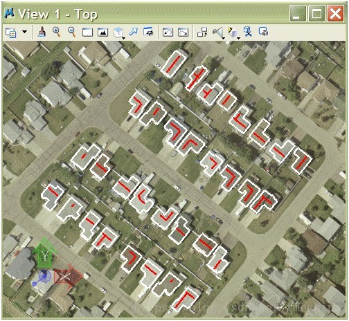
Task: Expand the dropdown arrow beside View Attributes
Action: pos(24,32)
